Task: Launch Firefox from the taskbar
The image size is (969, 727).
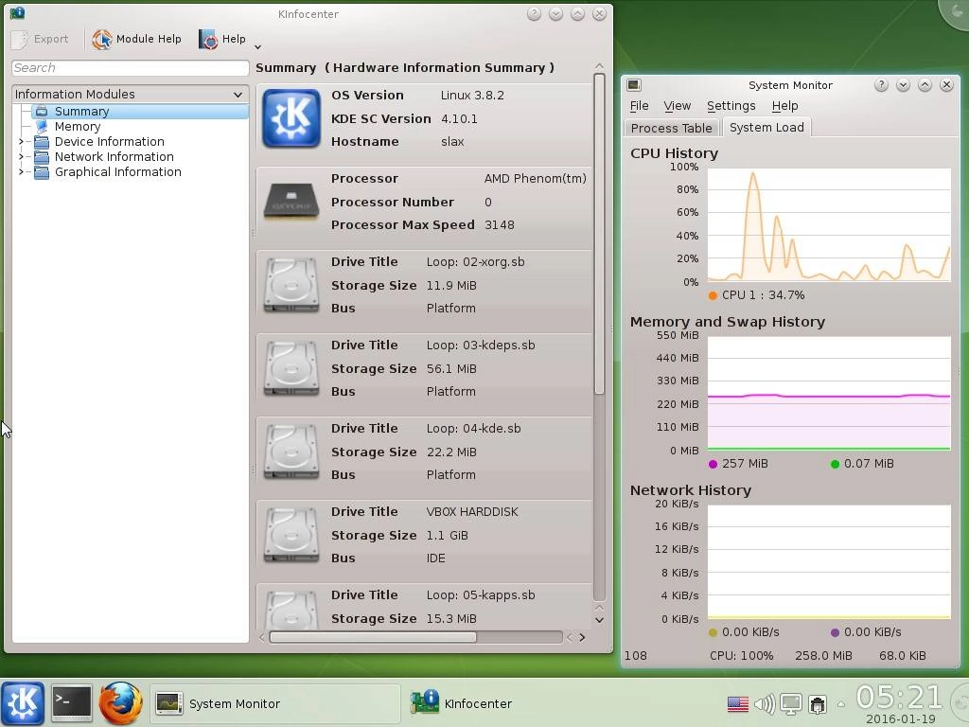Action: [x=120, y=703]
